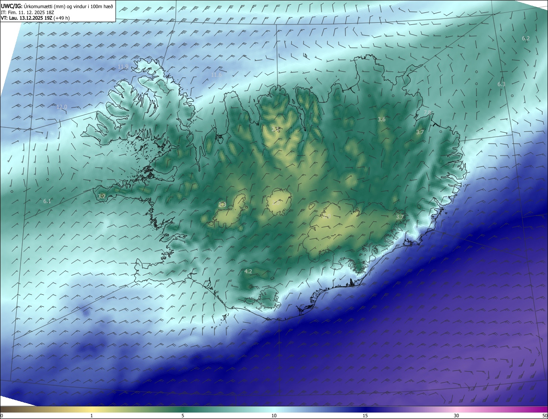Viewport: 548px width, 419px height.
Task: Click the 3.6 value label on the map
Action: coord(381,120)
